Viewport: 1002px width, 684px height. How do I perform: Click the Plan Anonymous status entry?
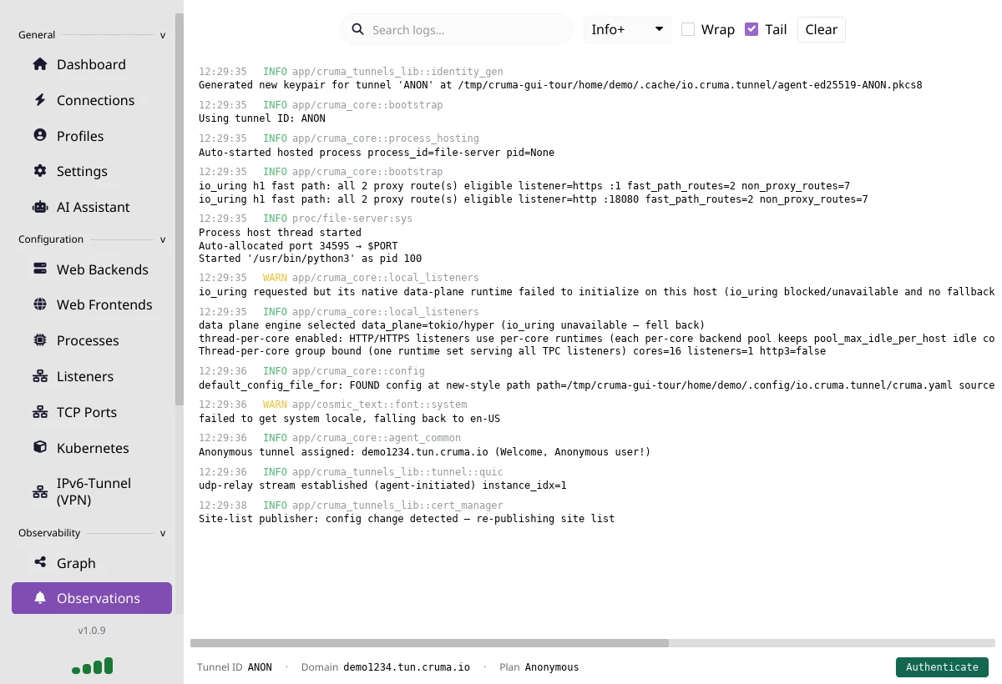coord(539,667)
